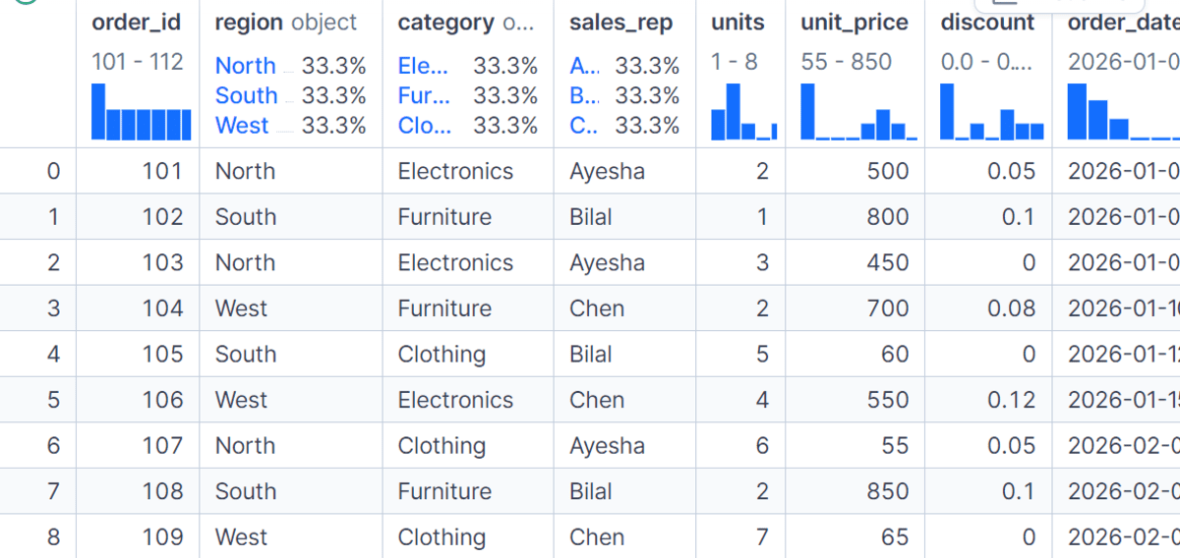Select the region column header
1180x558 pixels.
pos(286,23)
